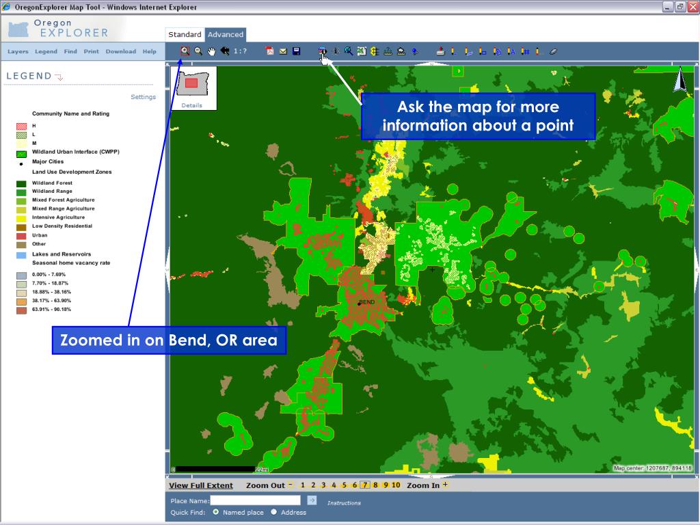Image resolution: width=700 pixels, height=525 pixels.
Task: Click the Oregon overview map thumbnail
Action: coord(192,84)
